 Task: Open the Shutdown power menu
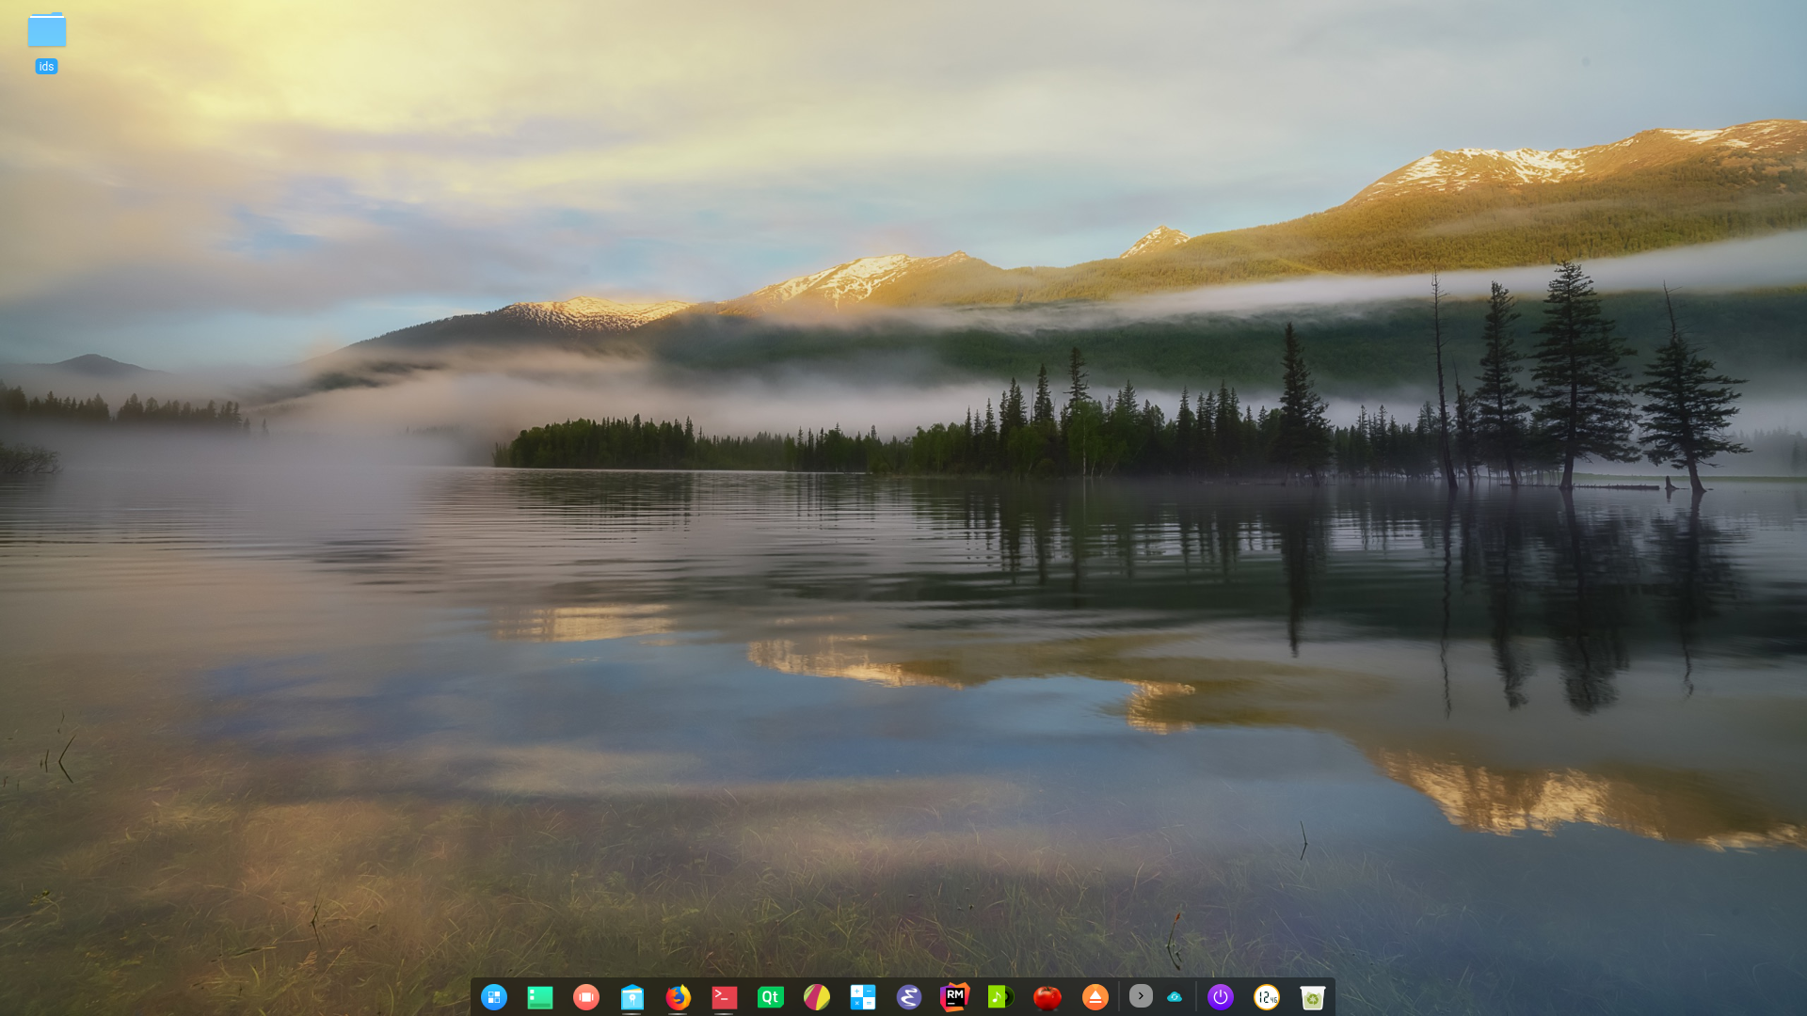[1221, 997]
